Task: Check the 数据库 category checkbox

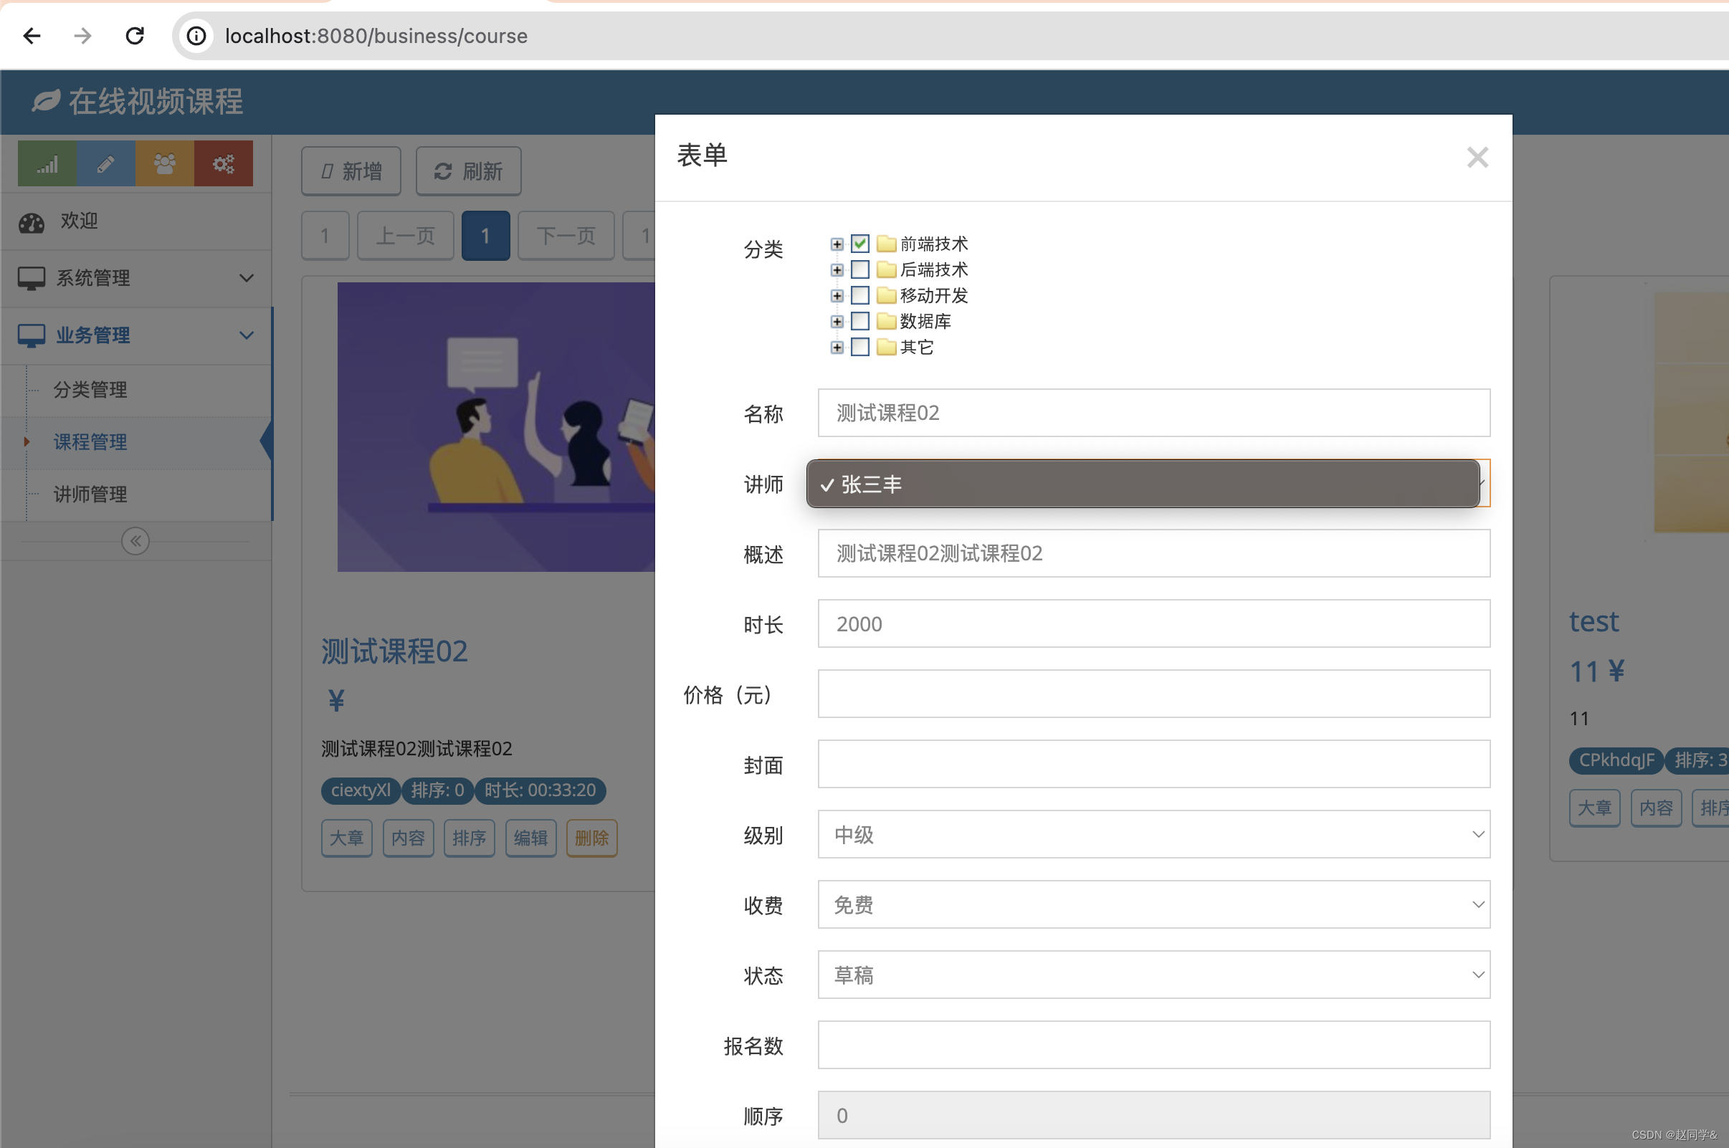Action: coord(859,320)
